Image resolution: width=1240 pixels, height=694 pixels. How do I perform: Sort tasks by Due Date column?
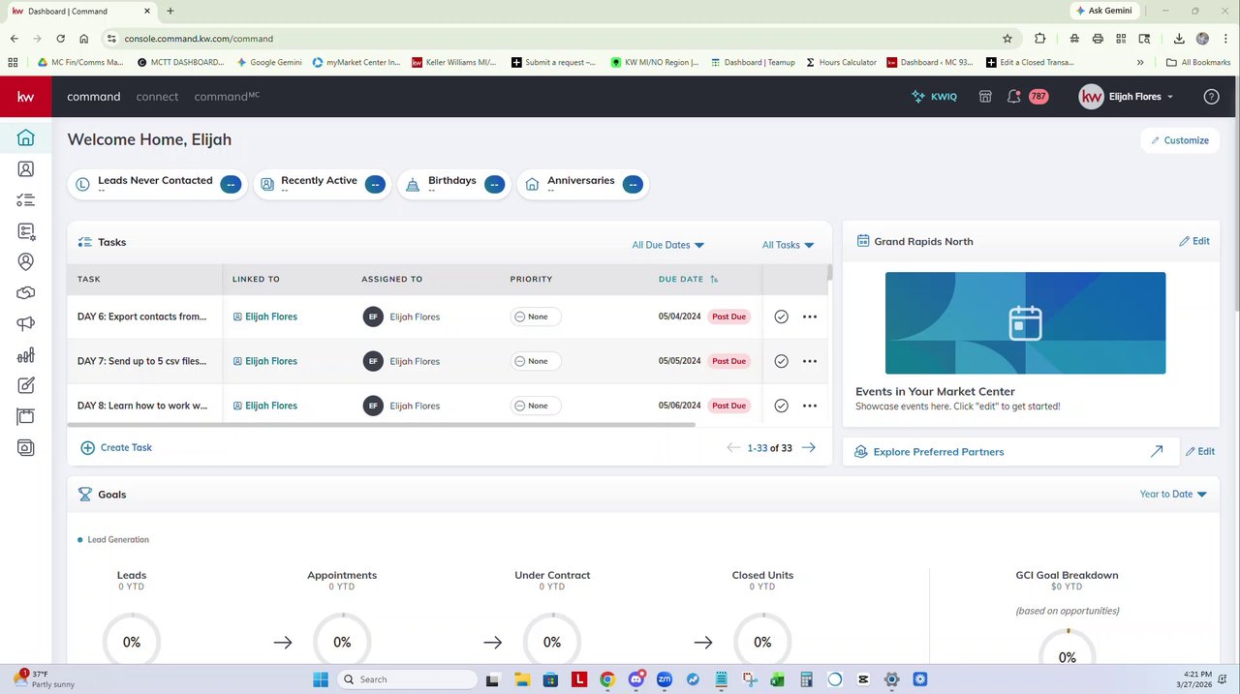(x=688, y=279)
